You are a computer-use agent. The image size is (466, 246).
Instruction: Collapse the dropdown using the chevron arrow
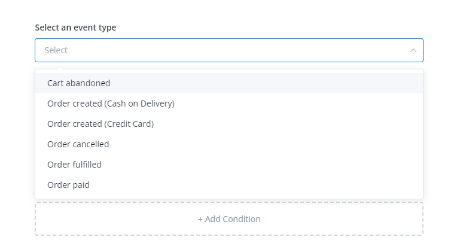pos(413,50)
